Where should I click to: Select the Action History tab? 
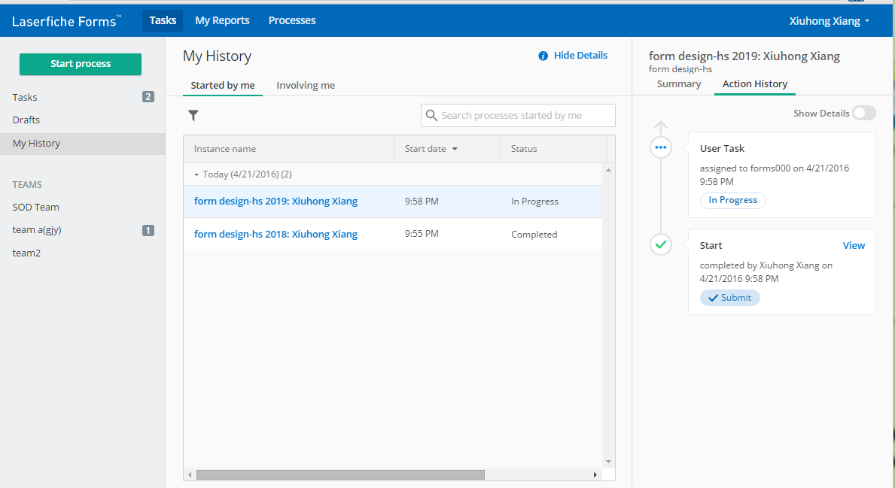coord(754,83)
